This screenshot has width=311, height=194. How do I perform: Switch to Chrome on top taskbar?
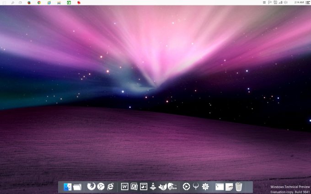(39, 3)
